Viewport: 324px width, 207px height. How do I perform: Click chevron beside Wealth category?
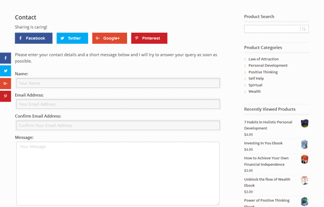point(245,91)
